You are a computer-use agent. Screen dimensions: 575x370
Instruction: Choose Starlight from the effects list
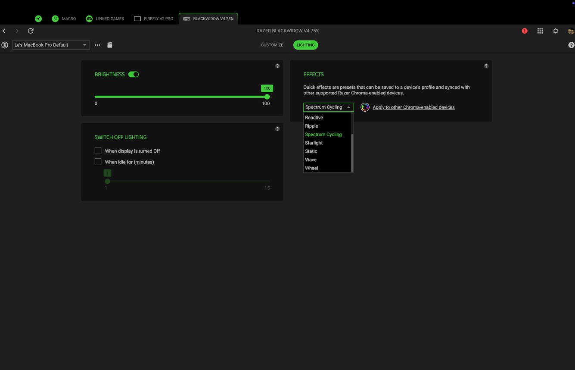pyautogui.click(x=327, y=143)
